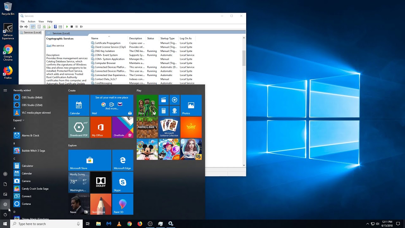Open the Microsoft Store tile
This screenshot has width=405, height=228.
tap(90, 160)
